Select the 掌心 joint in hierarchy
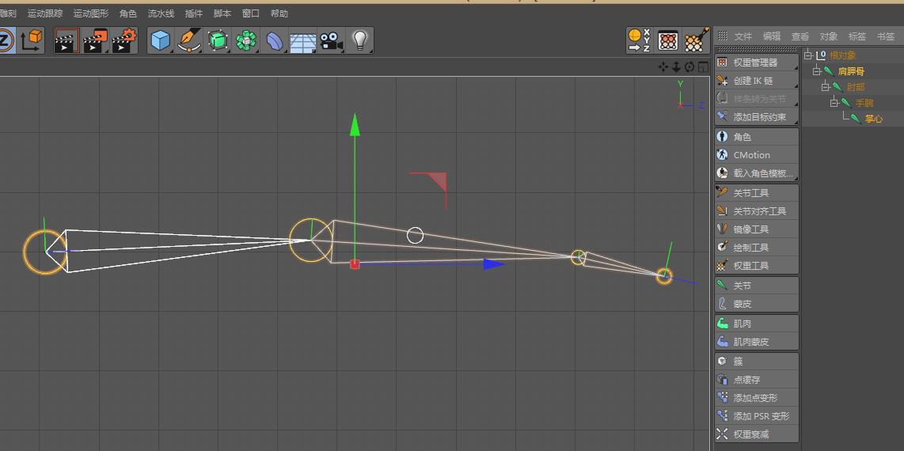 [x=873, y=119]
